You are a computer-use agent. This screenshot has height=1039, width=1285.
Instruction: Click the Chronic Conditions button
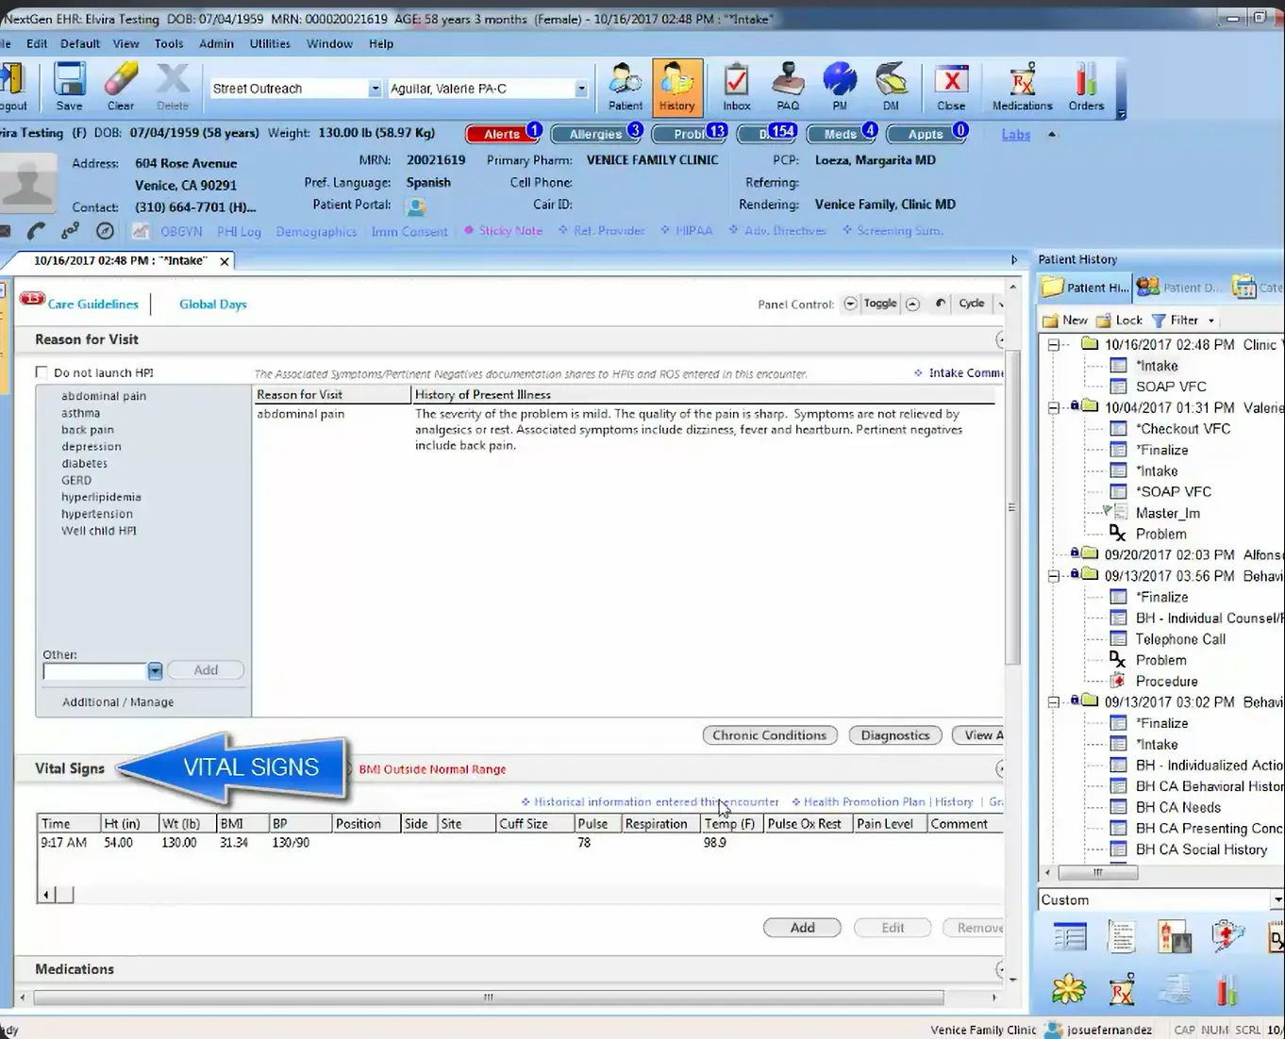[x=769, y=734]
